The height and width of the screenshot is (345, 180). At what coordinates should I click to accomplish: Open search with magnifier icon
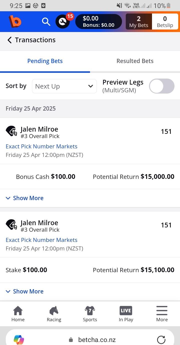(46, 22)
